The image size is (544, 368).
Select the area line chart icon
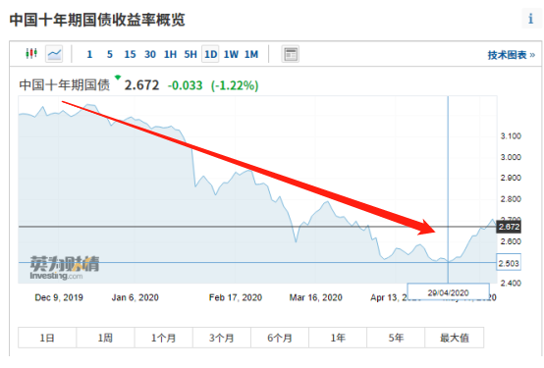pyautogui.click(x=54, y=54)
